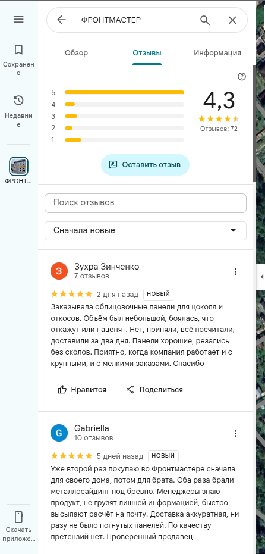Switch to the Информация tab
This screenshot has width=265, height=554.
pyautogui.click(x=217, y=53)
